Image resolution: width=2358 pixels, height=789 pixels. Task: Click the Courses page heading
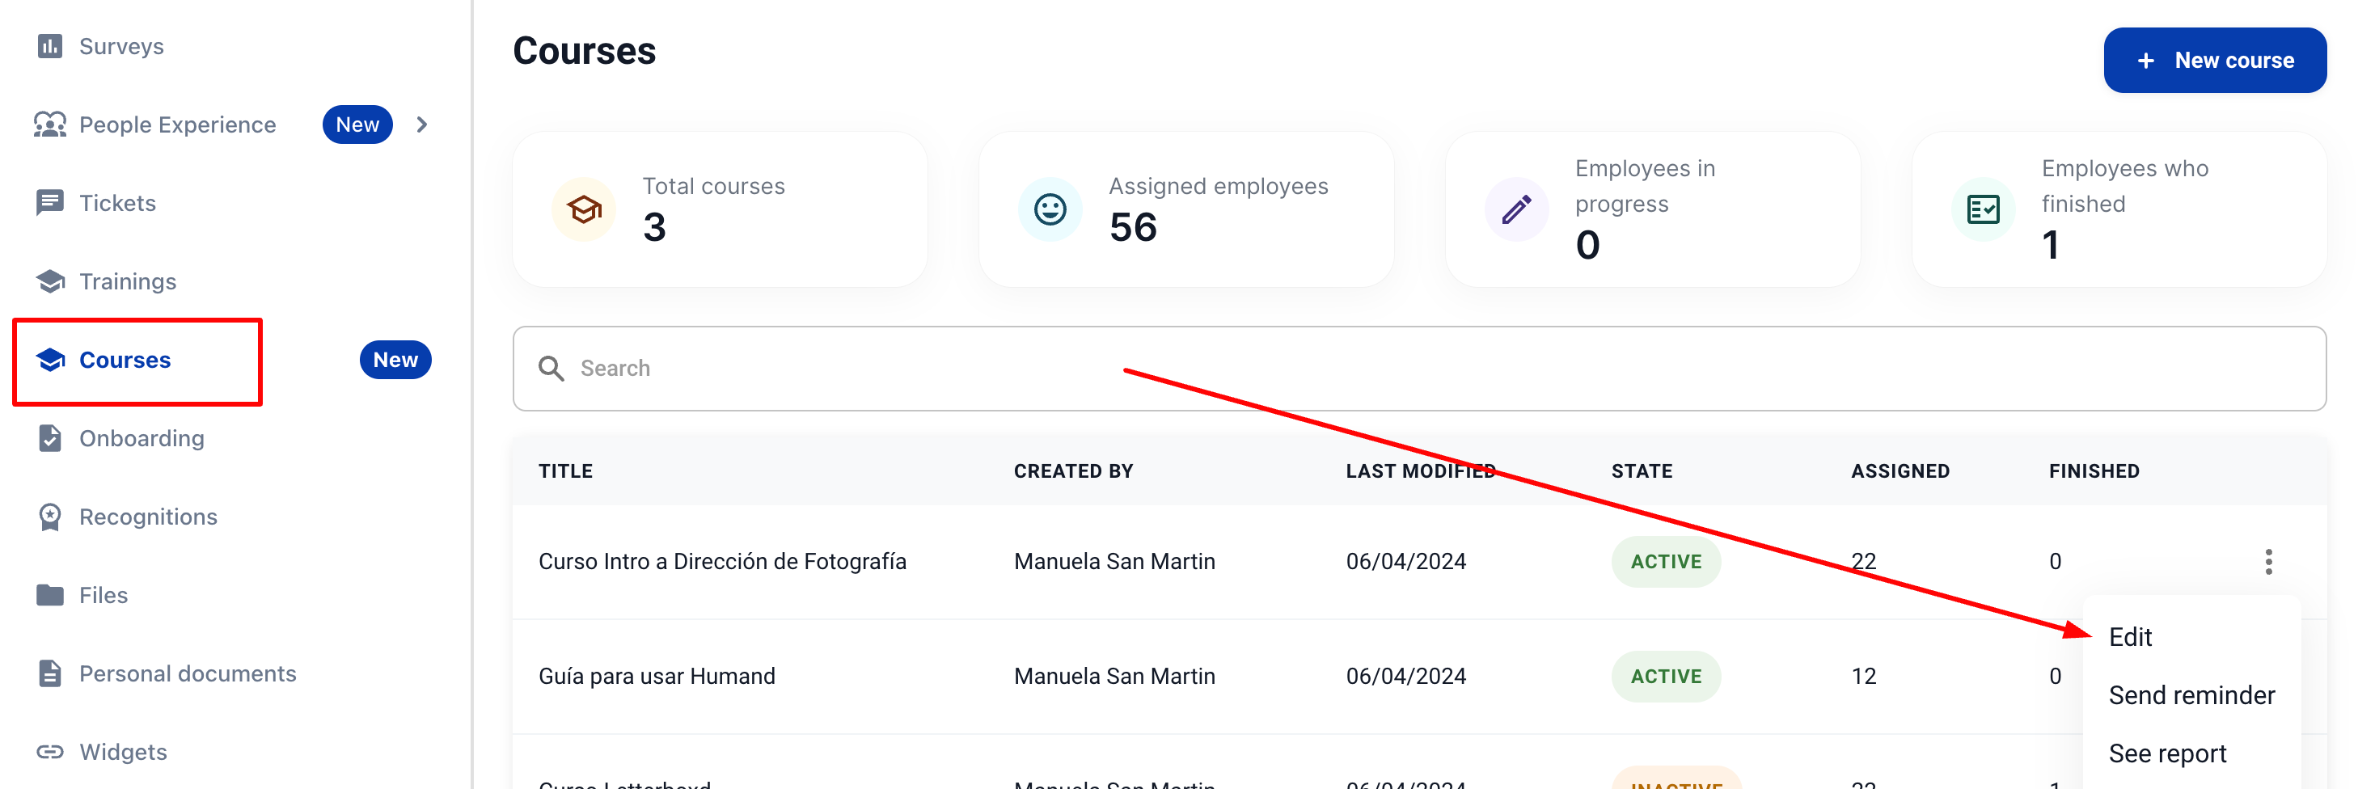pos(584,51)
